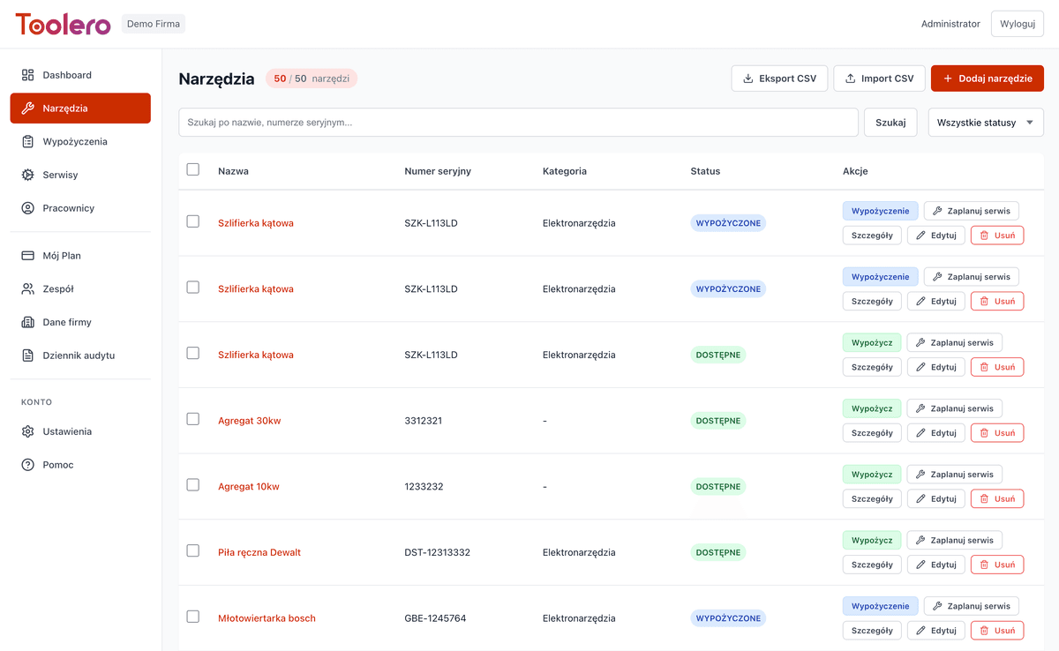Click the Dashboard grid icon in sidebar
1059x651 pixels.
pos(27,75)
